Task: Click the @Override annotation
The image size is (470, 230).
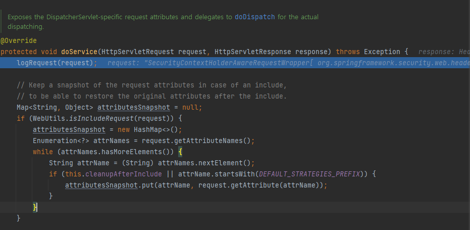Action: coord(18,40)
